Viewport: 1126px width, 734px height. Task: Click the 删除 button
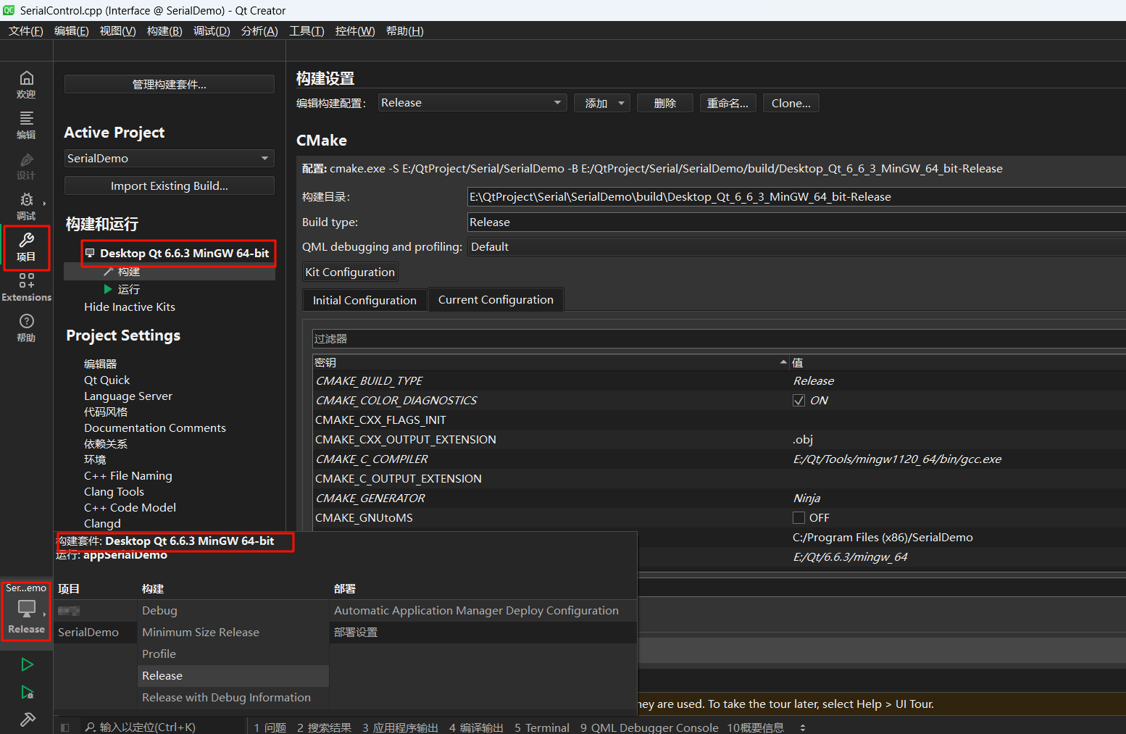[665, 103]
